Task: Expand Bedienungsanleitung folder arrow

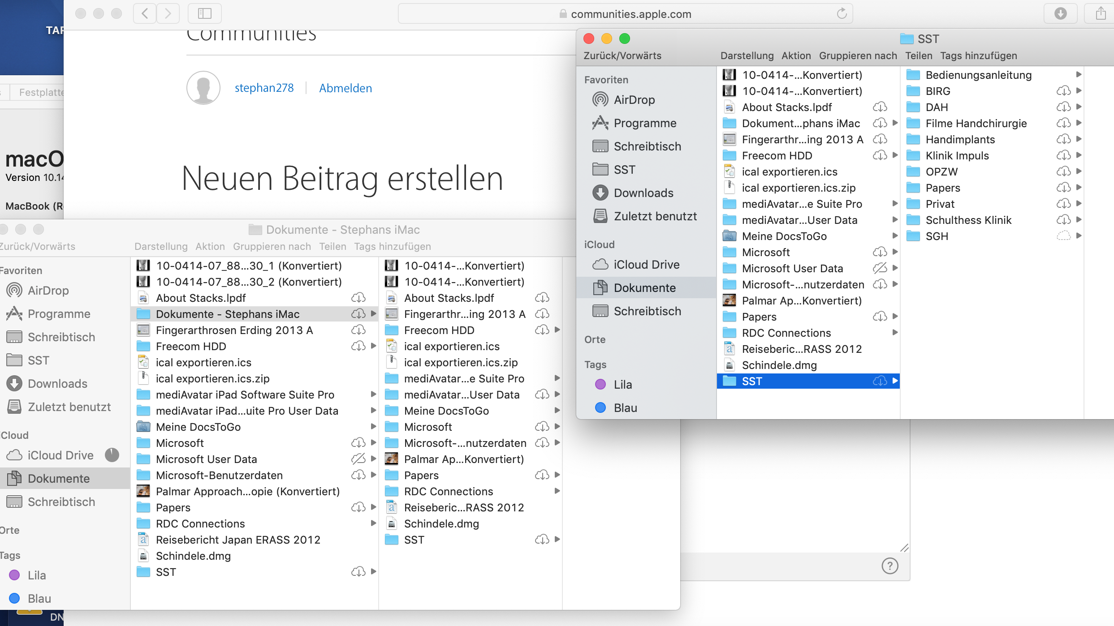Action: click(x=1079, y=75)
